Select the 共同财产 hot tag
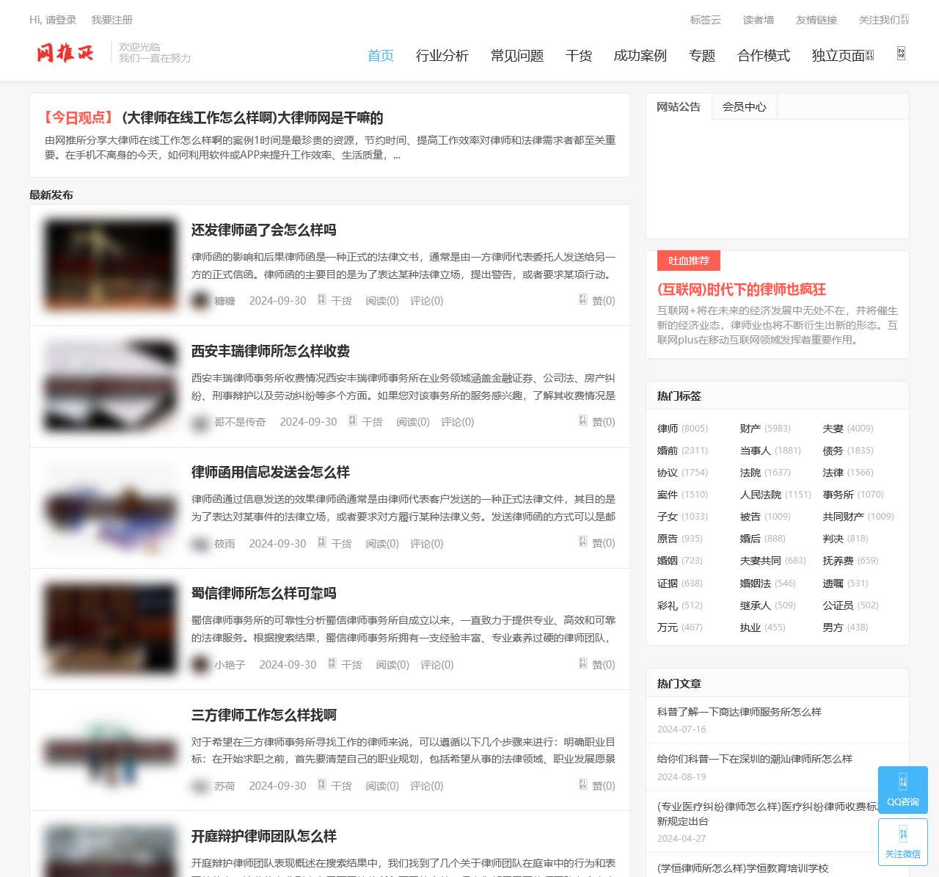The width and height of the screenshot is (939, 877). pyautogui.click(x=844, y=517)
